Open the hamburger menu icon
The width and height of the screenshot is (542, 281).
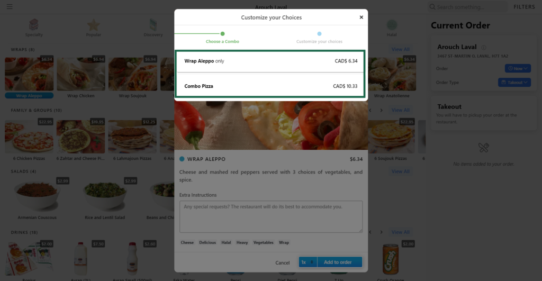coord(10,6)
